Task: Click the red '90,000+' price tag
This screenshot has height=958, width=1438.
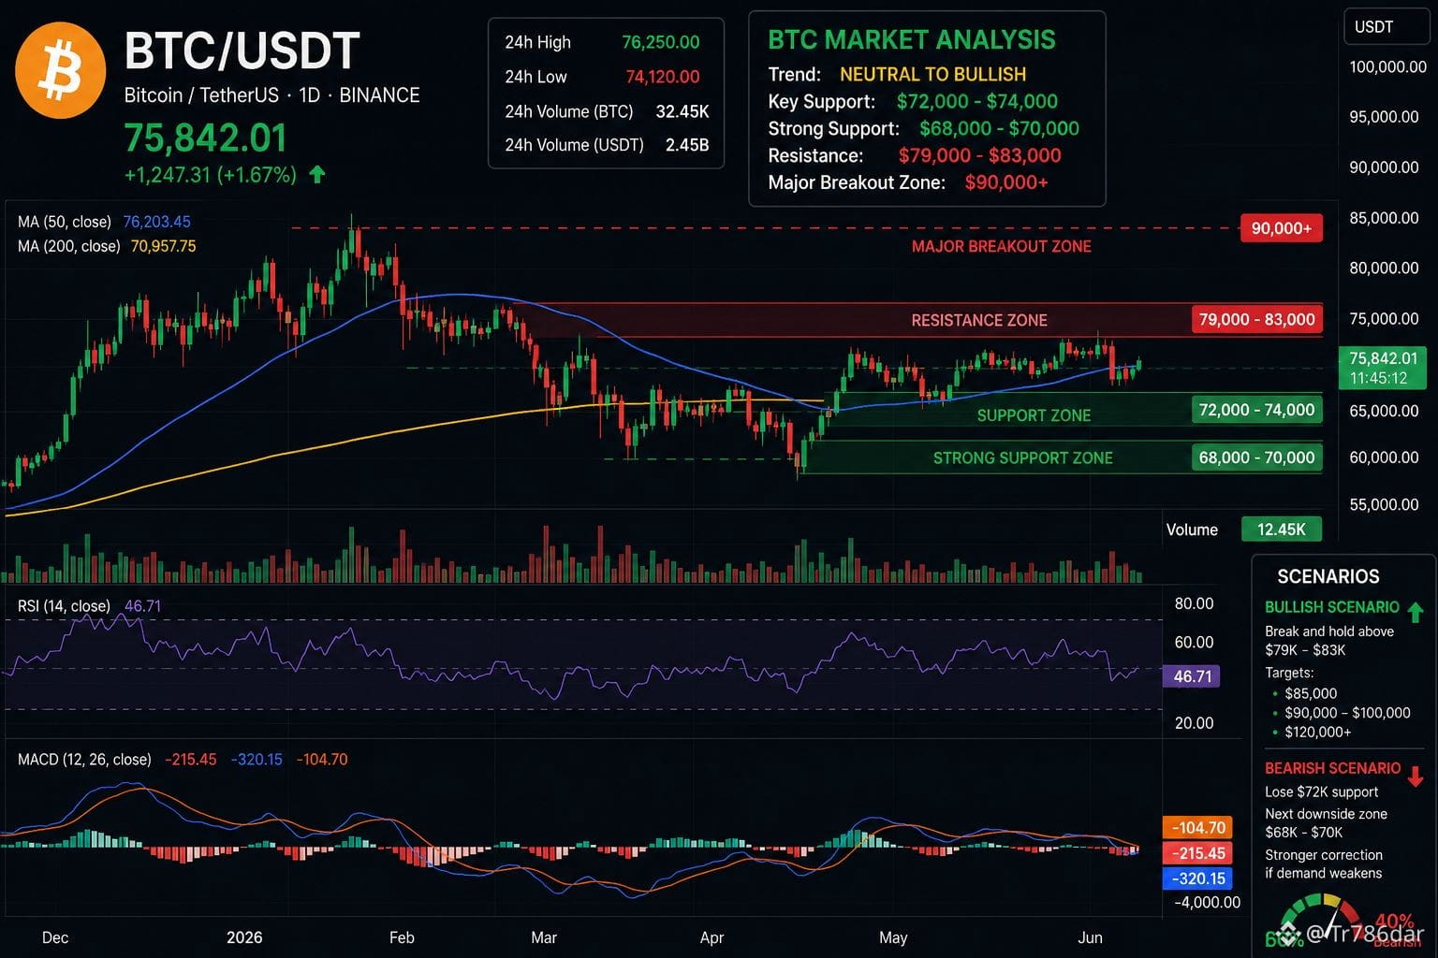Action: pos(1281,228)
